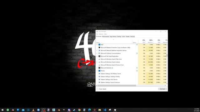Switch to the Startup tab

[x=119, y=37]
